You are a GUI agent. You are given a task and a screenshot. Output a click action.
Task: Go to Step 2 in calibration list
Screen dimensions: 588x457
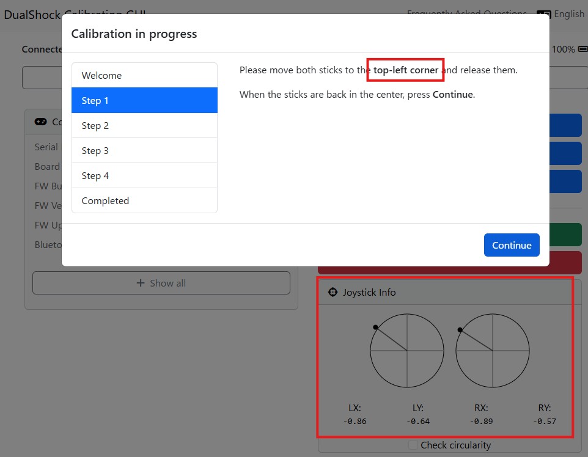(144, 126)
